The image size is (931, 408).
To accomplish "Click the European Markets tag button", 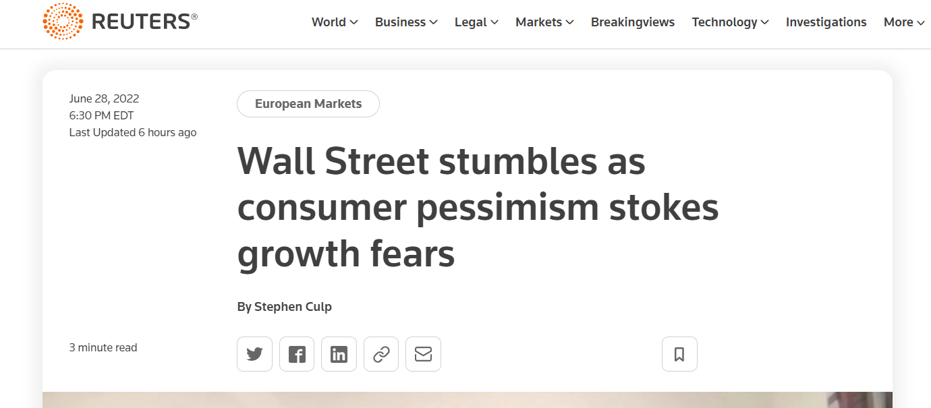I will (x=308, y=104).
